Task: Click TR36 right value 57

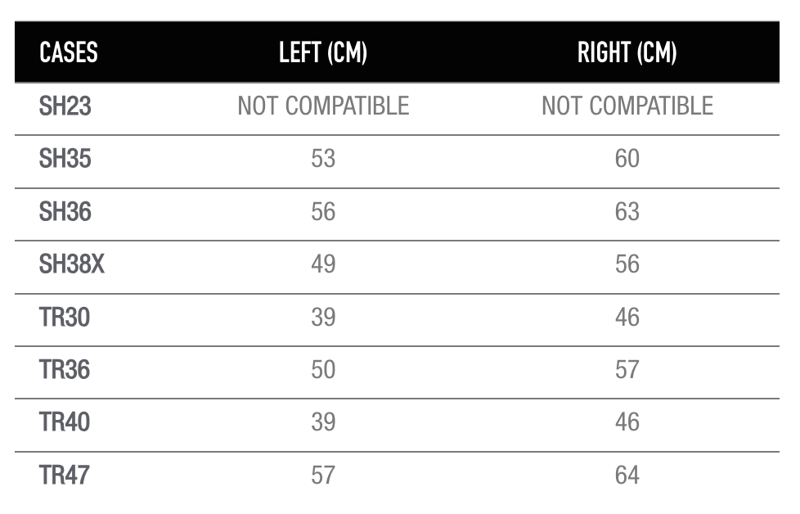Action: 627,370
